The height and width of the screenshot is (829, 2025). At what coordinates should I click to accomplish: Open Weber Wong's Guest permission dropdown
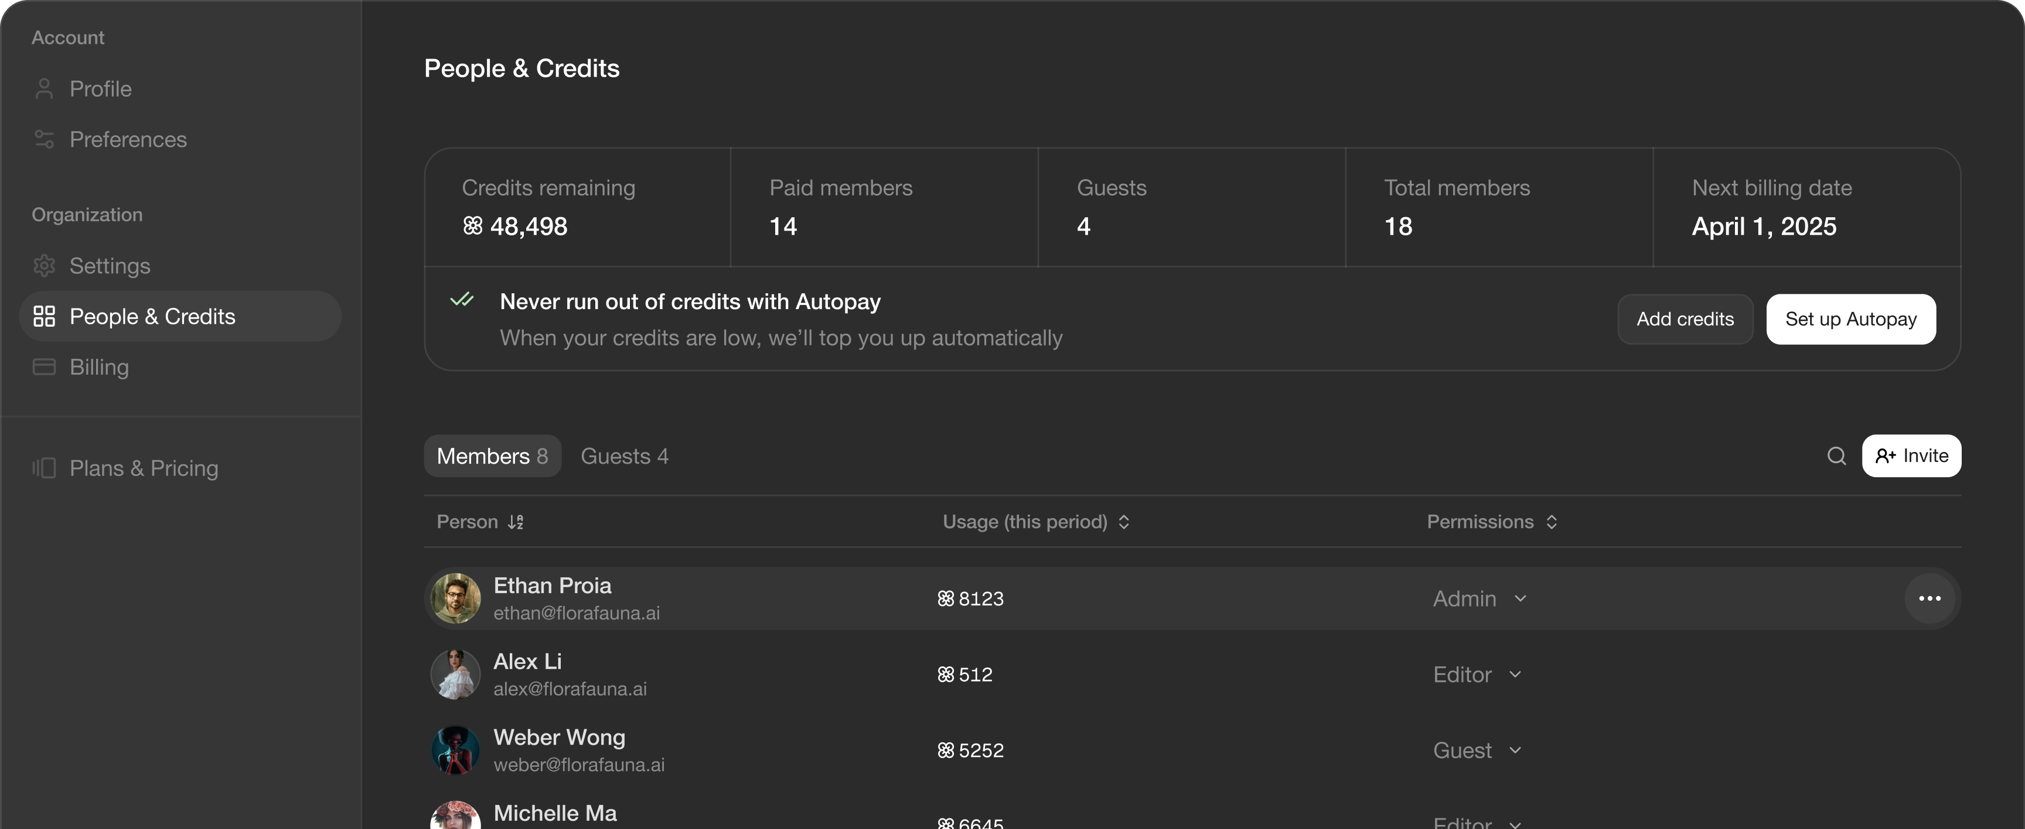pos(1477,751)
